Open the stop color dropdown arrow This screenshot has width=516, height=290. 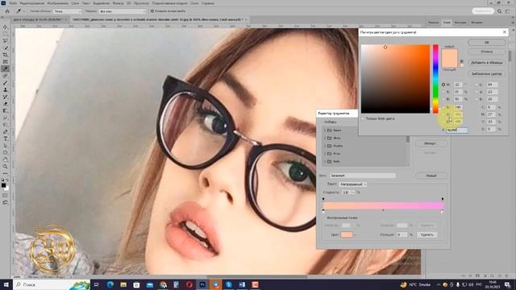(355, 234)
